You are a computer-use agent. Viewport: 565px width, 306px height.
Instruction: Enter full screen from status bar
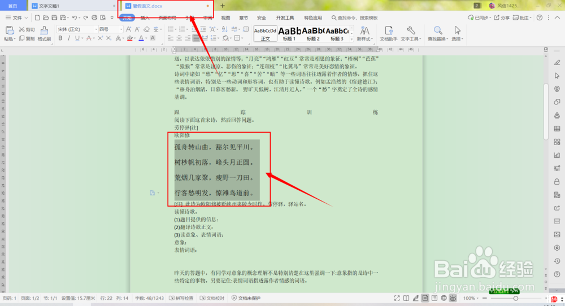[x=397, y=298]
